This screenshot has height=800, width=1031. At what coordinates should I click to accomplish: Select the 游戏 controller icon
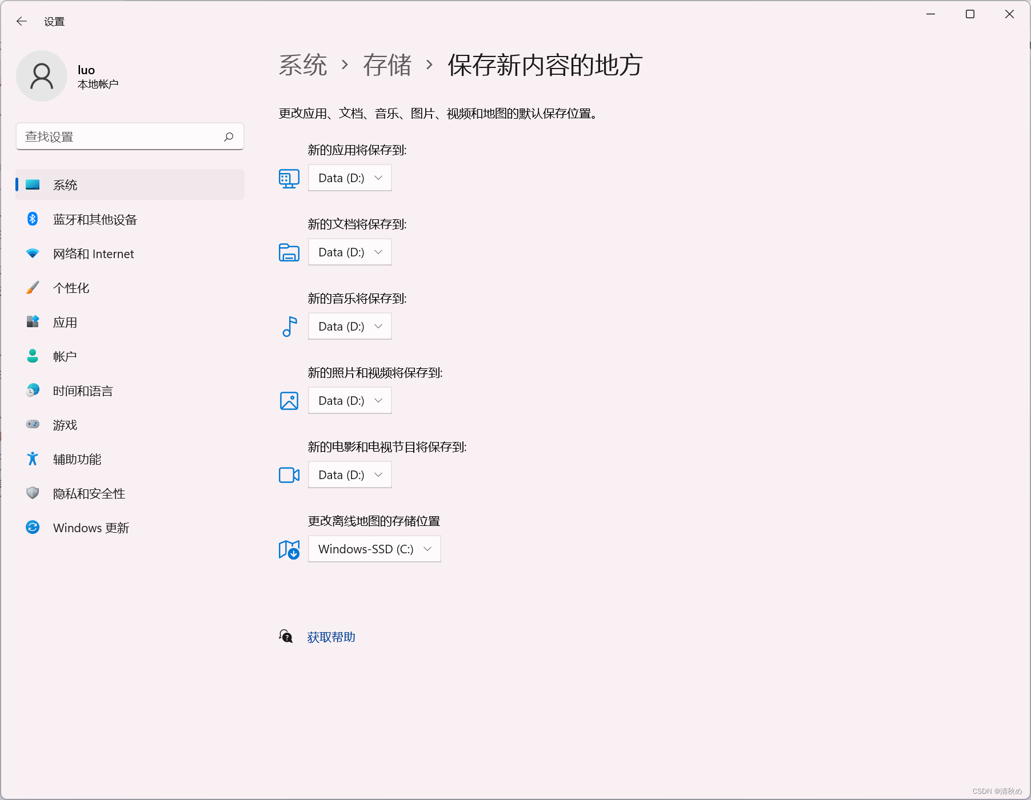33,425
